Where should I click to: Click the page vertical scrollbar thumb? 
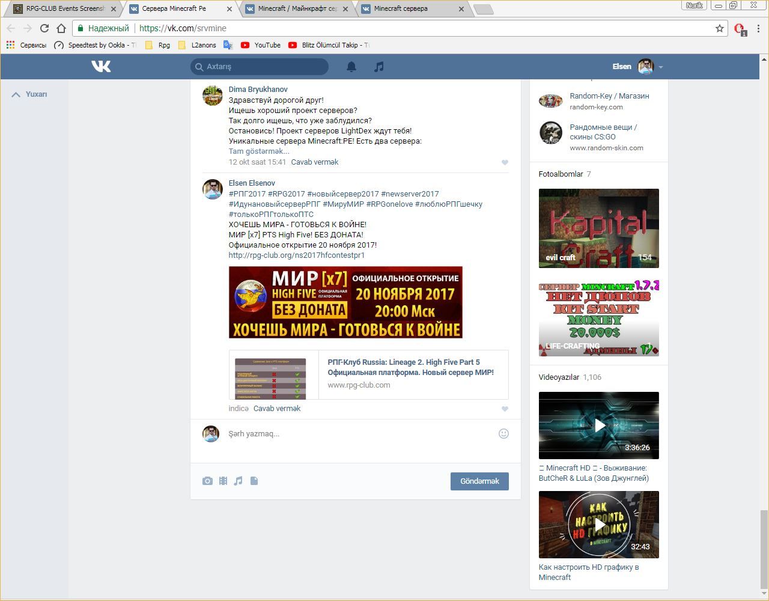(x=764, y=549)
